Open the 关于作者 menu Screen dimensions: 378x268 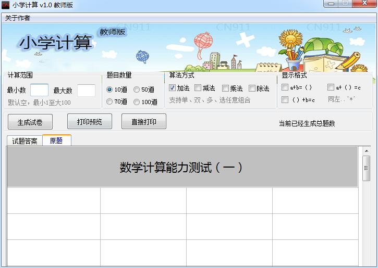pyautogui.click(x=17, y=18)
